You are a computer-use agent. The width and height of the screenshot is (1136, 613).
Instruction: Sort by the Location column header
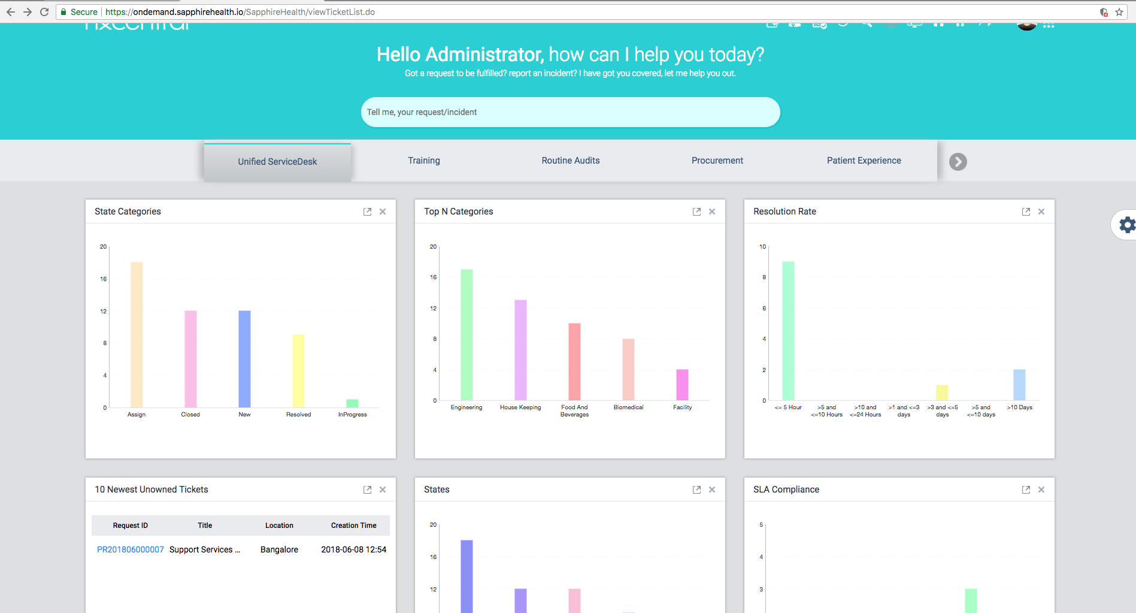click(x=279, y=526)
